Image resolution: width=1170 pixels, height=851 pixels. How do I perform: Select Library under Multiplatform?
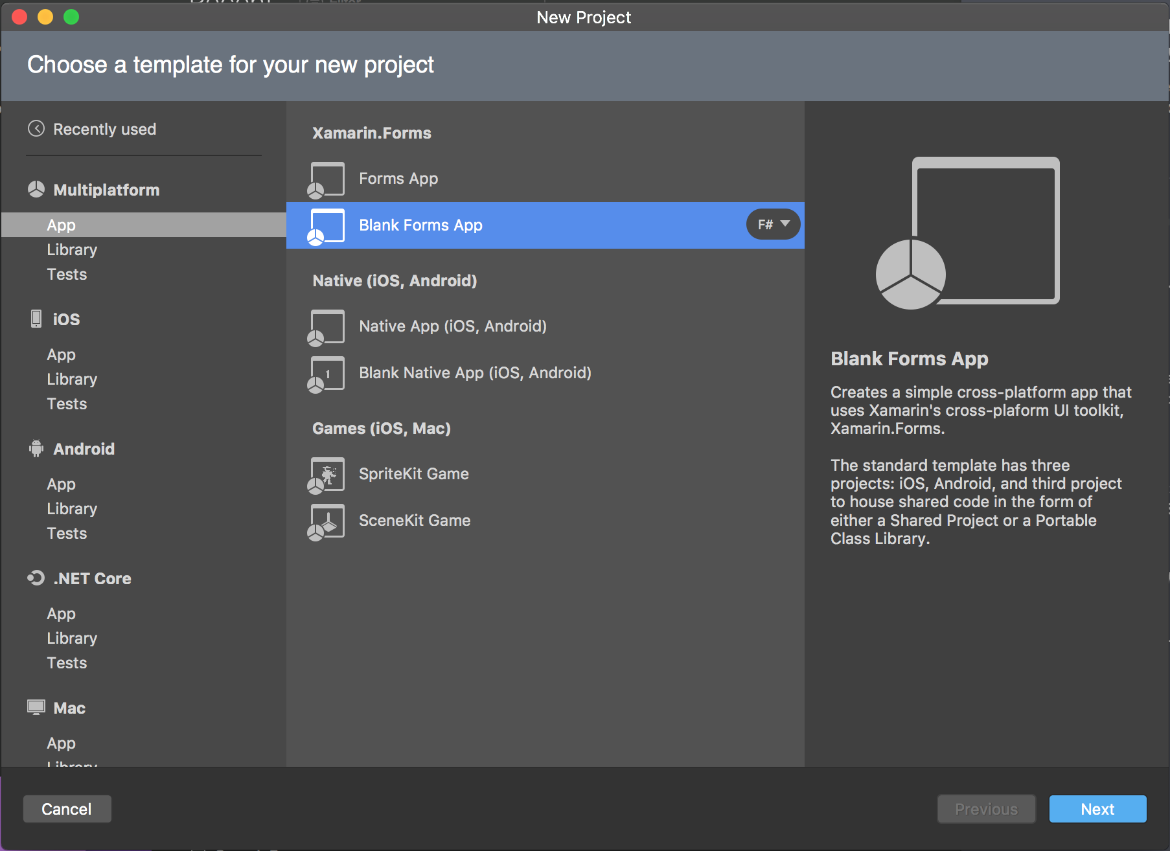pyautogui.click(x=72, y=249)
